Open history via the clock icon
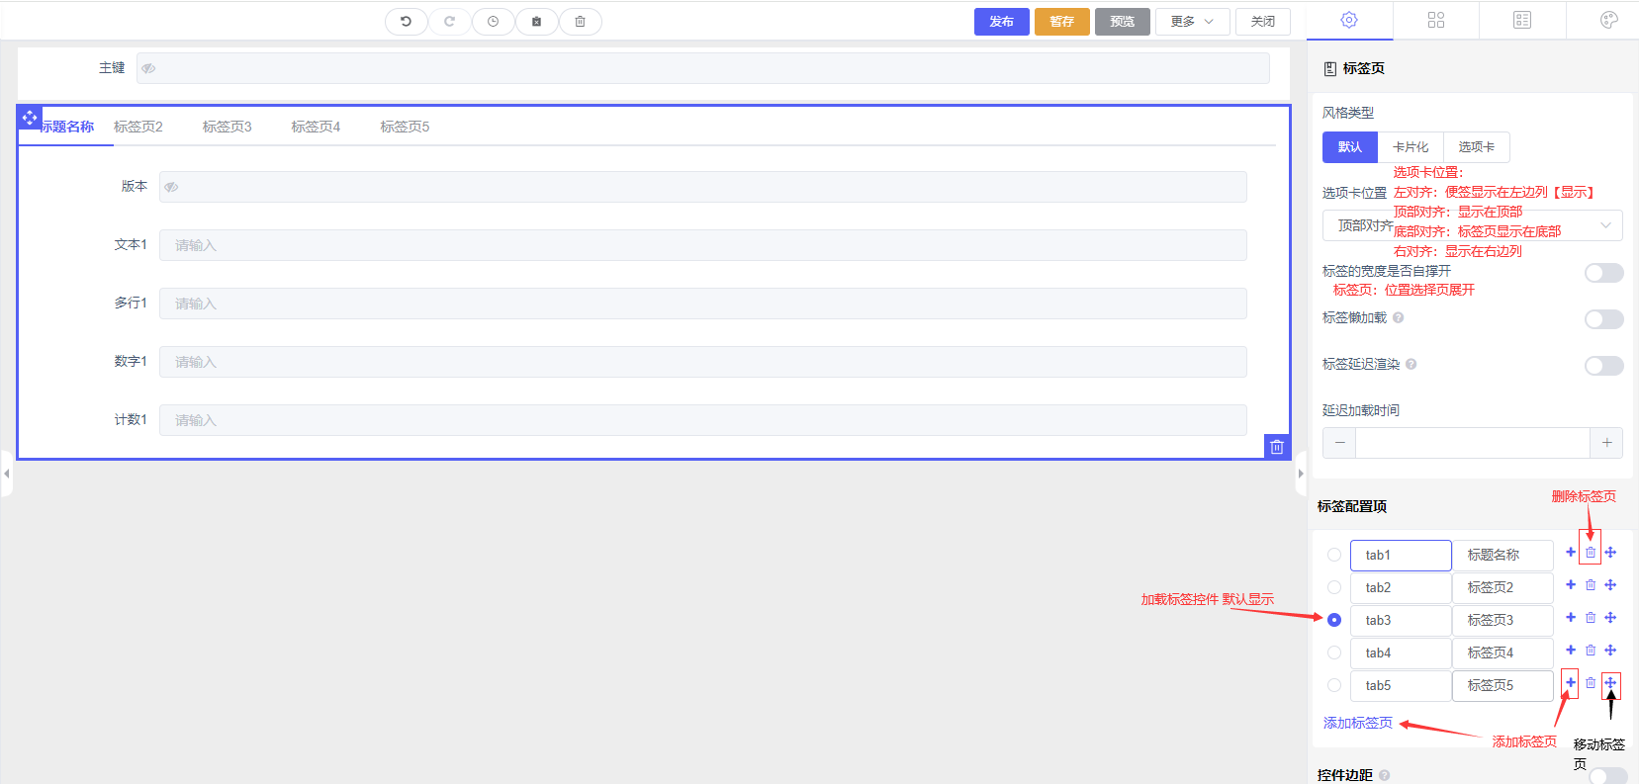This screenshot has width=1639, height=784. tap(493, 21)
